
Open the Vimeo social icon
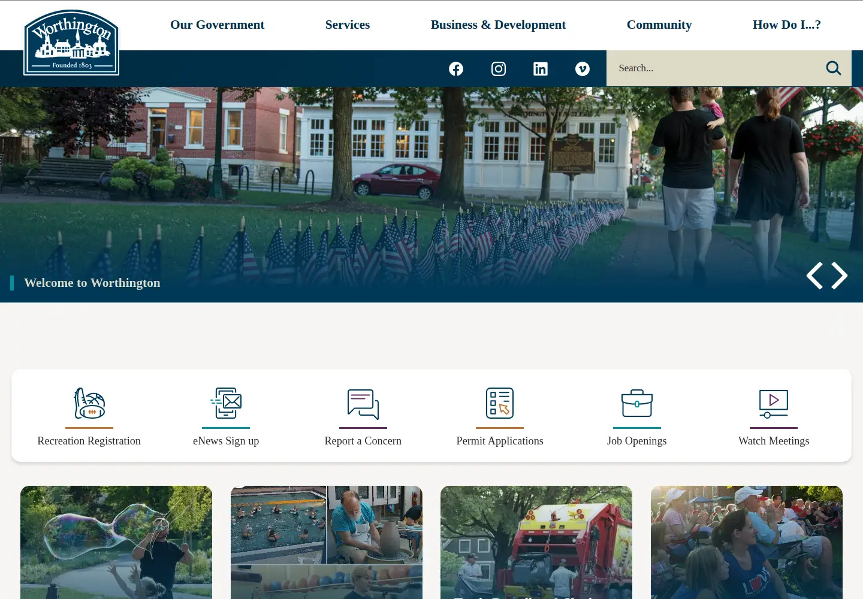coord(583,69)
